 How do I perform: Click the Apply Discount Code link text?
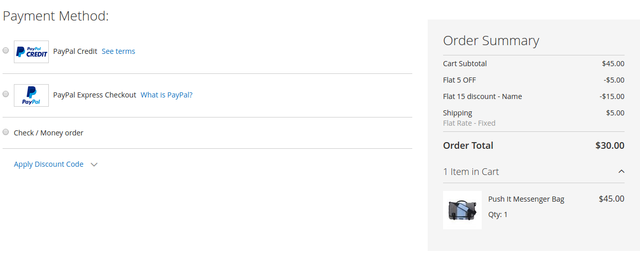48,164
